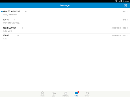The height and width of the screenshot is (97, 130).
Task: Open the SD Sharing card icon
Action: 66,93
